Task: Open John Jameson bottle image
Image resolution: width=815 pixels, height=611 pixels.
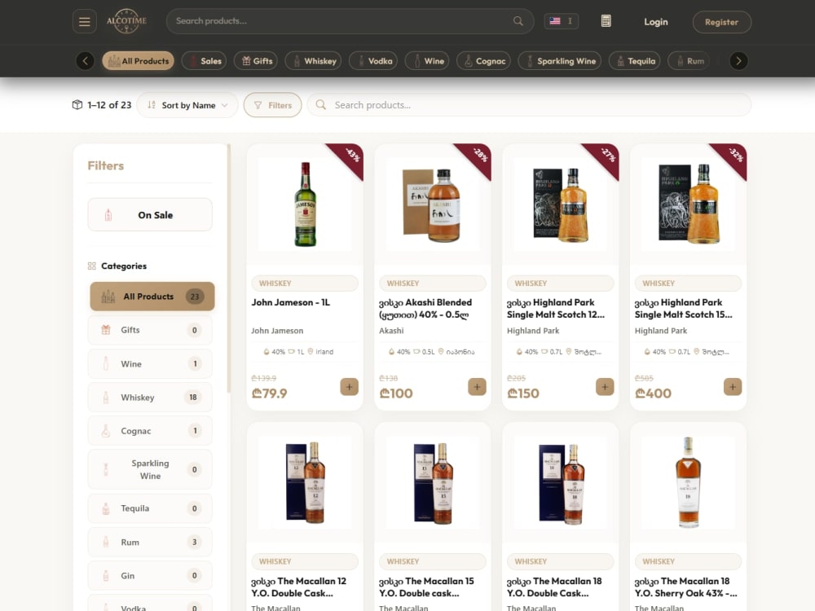Action: 305,204
